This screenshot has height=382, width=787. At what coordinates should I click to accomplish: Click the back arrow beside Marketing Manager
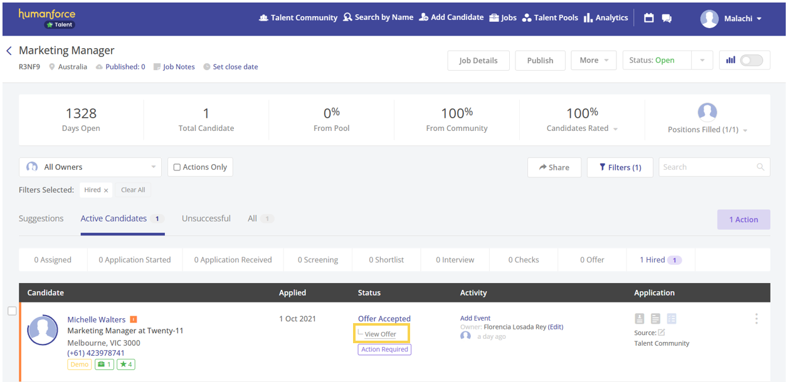[9, 51]
